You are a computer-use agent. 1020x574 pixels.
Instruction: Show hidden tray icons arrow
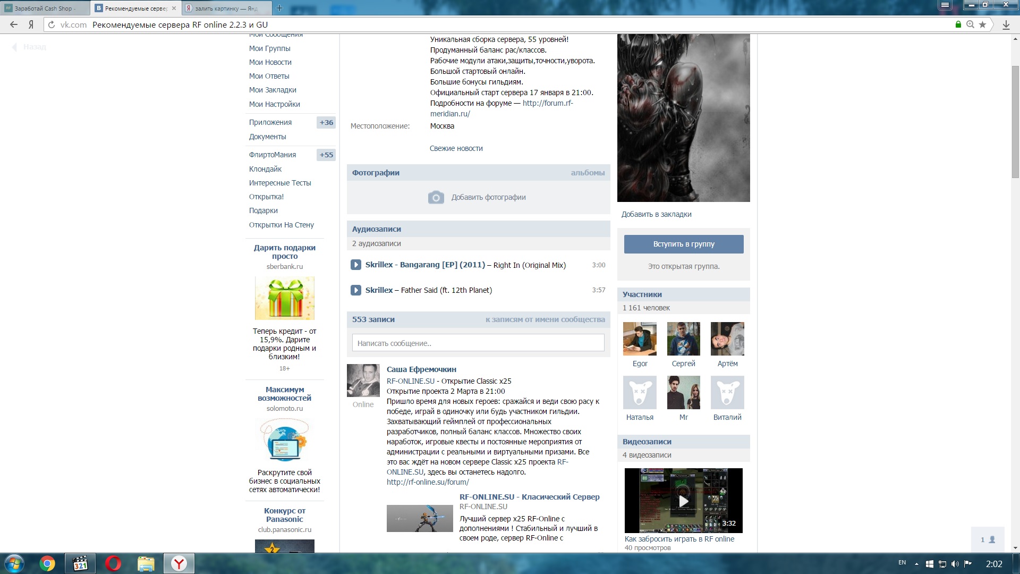click(x=916, y=564)
